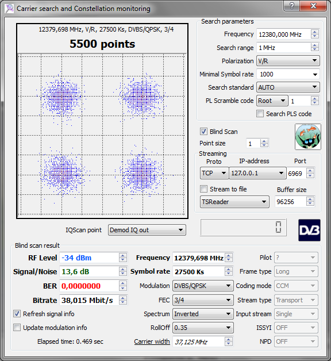Click the magnifier window title icon

point(9,9)
